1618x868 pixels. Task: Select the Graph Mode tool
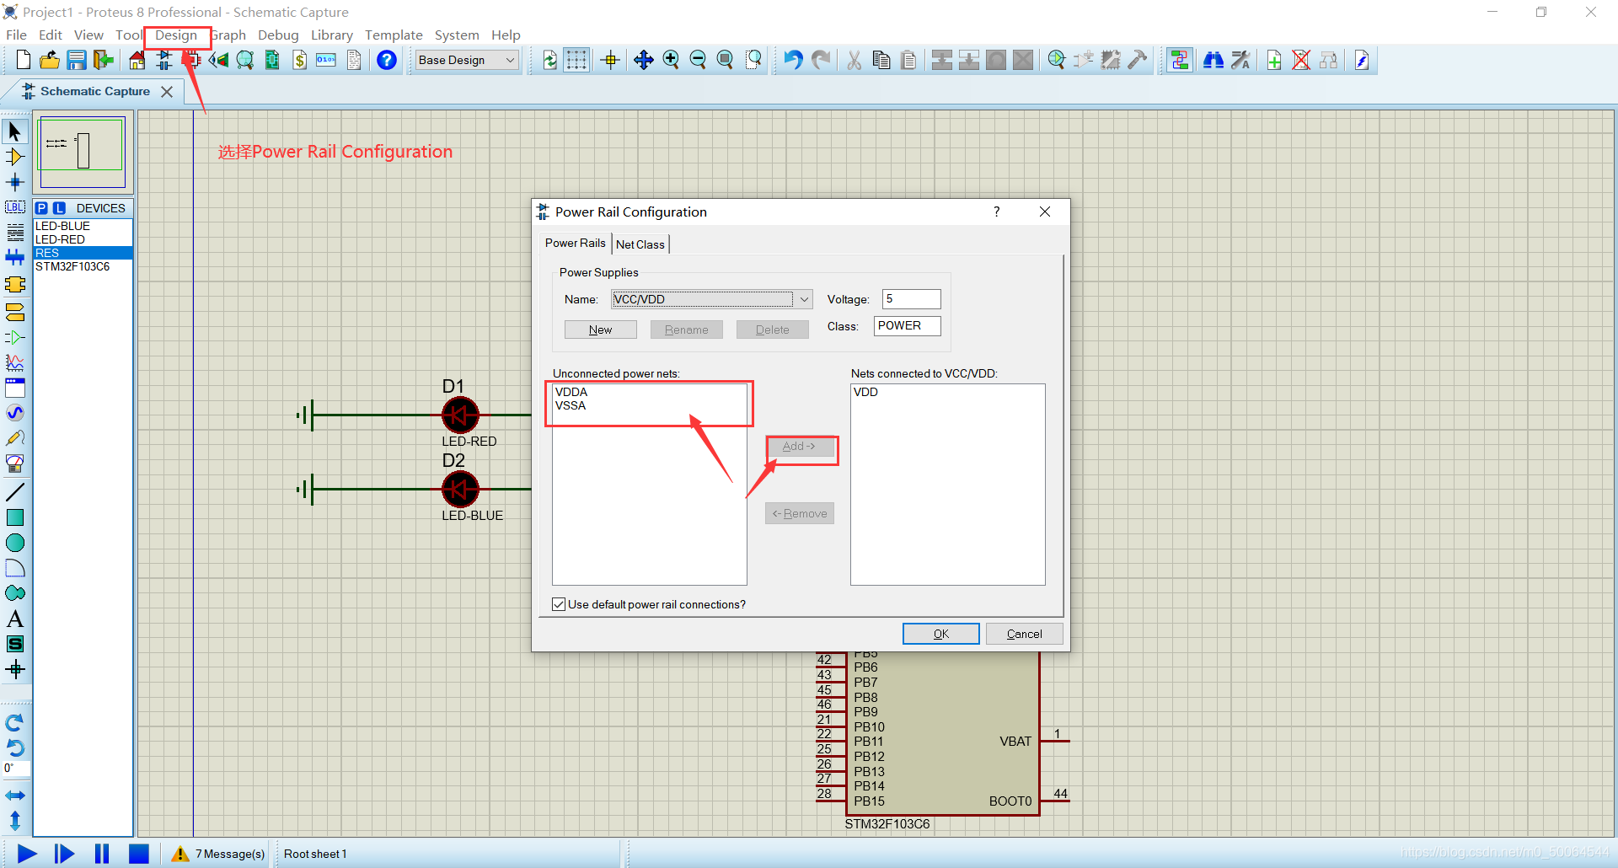click(15, 362)
